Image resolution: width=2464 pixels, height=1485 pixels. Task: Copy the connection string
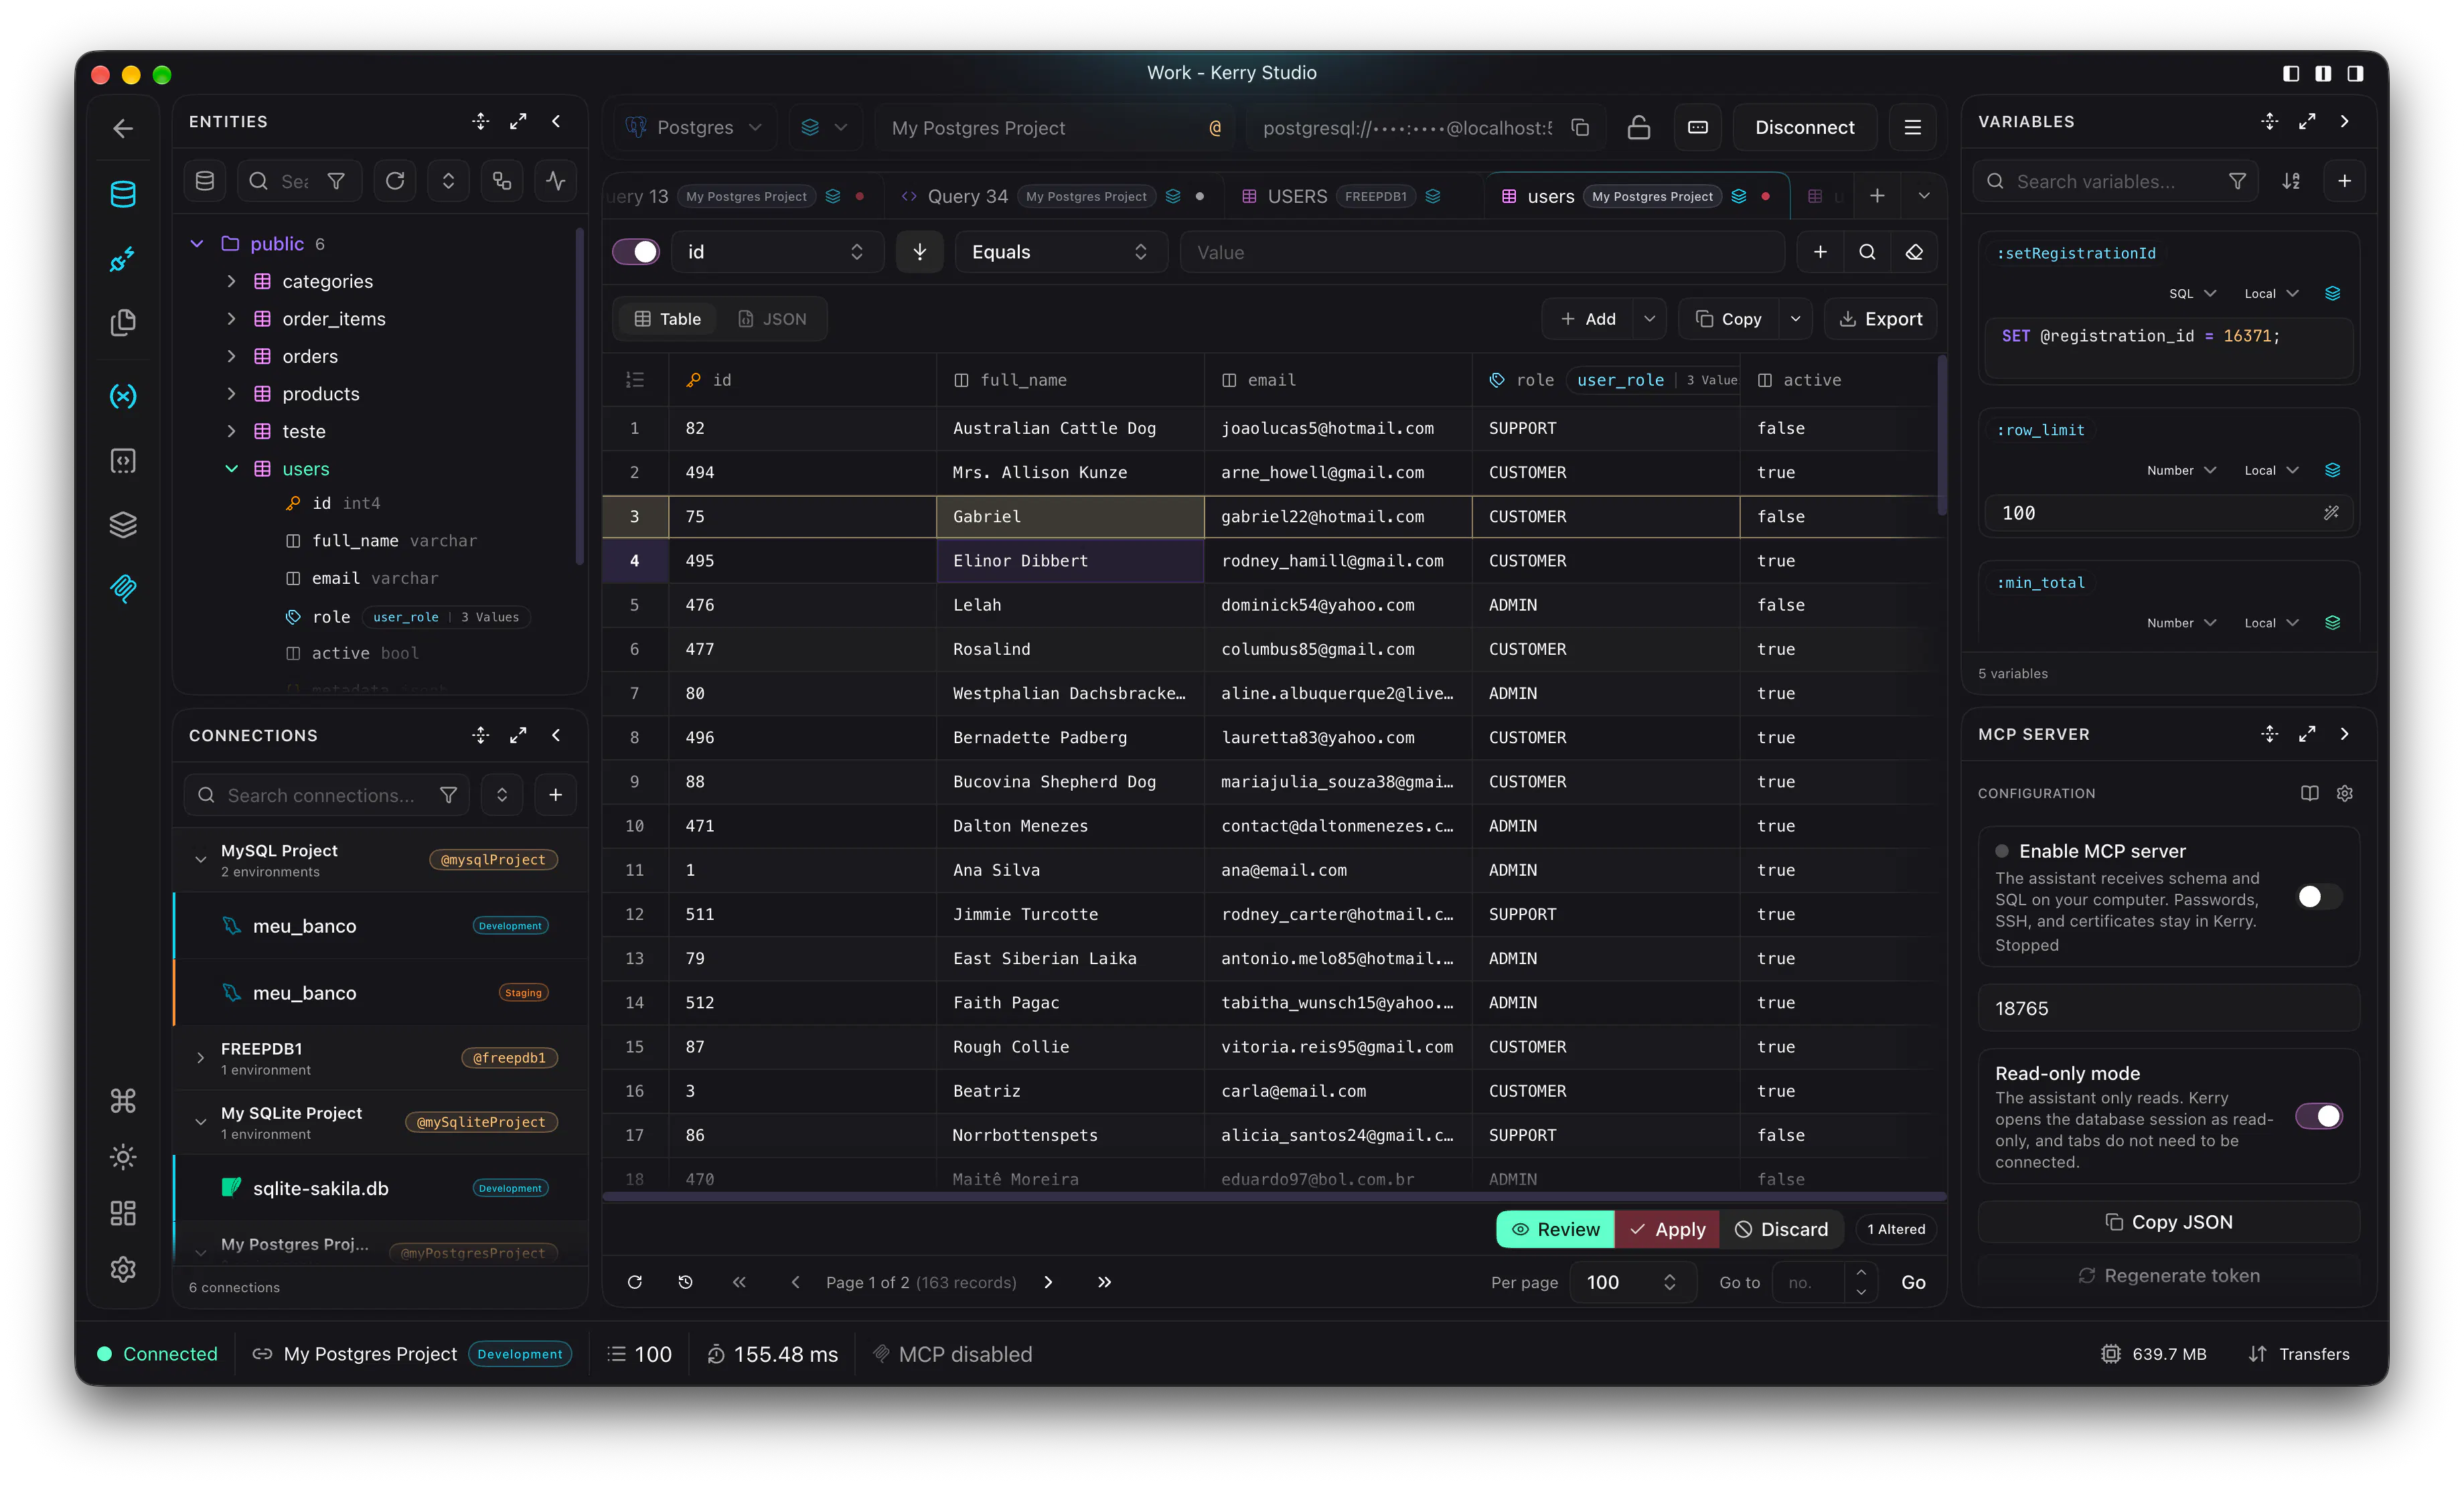tap(1580, 127)
